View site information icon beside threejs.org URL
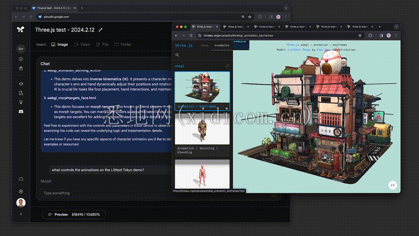The height and width of the screenshot is (236, 419). pyautogui.click(x=199, y=35)
